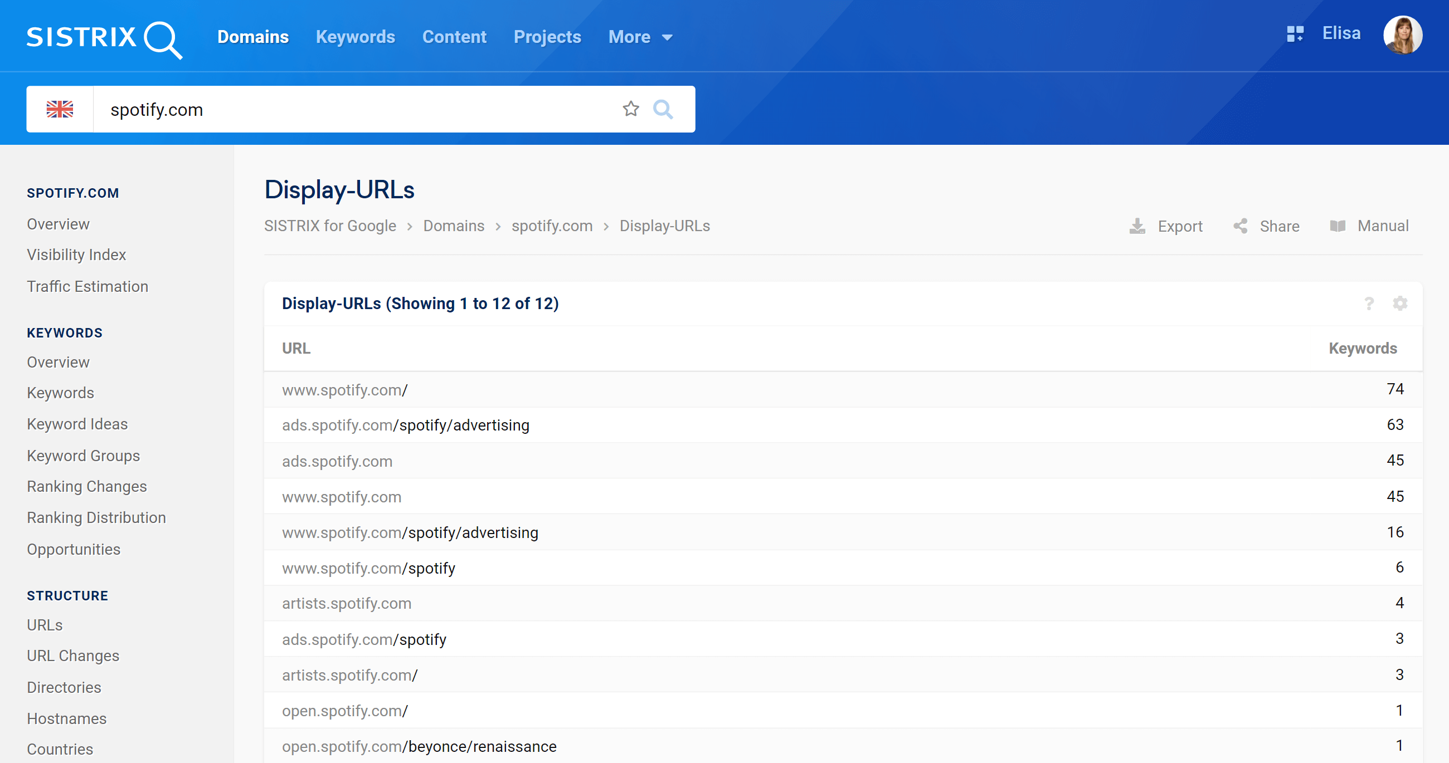Image resolution: width=1449 pixels, height=763 pixels.
Task: Switch to the Keywords top menu
Action: tap(355, 37)
